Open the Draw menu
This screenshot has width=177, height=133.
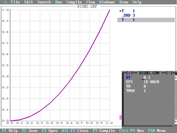[x=124, y=2]
